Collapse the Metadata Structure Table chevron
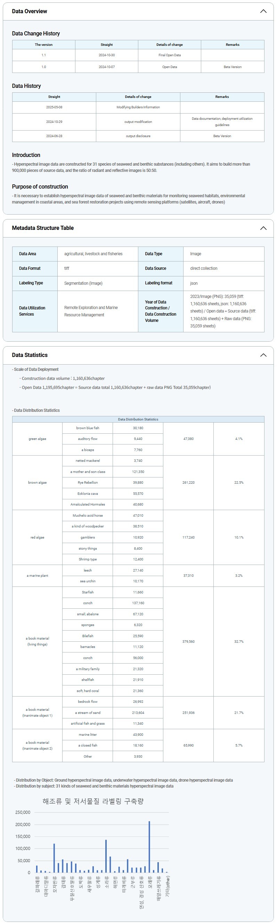The image size is (277, 924). 263,228
